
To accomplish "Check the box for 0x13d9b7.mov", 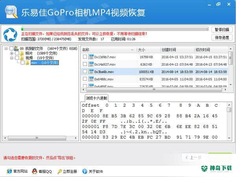I will (85, 57).
